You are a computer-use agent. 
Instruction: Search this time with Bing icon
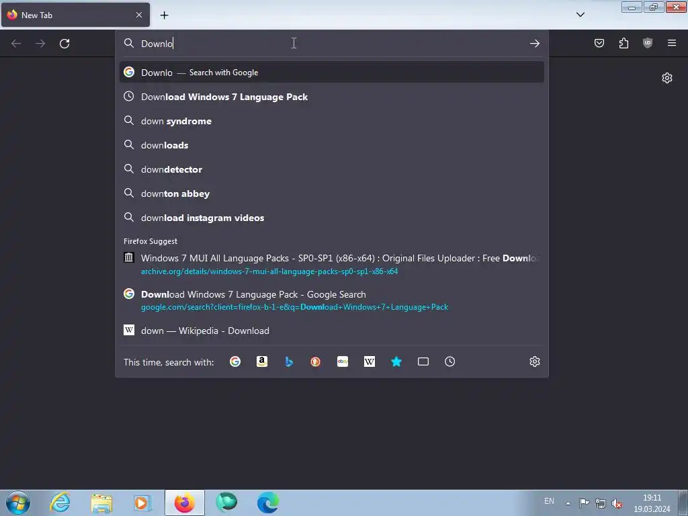click(x=289, y=361)
